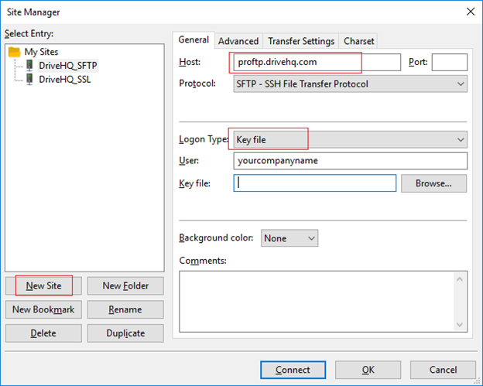Expand the Logon Type dropdown

click(x=350, y=140)
